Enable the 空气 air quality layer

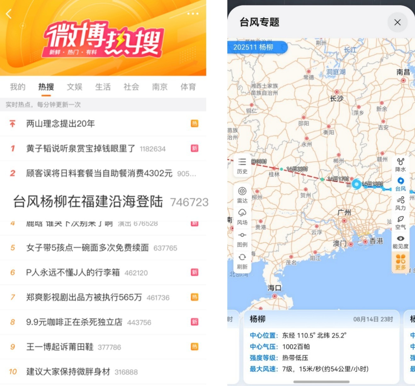400,222
